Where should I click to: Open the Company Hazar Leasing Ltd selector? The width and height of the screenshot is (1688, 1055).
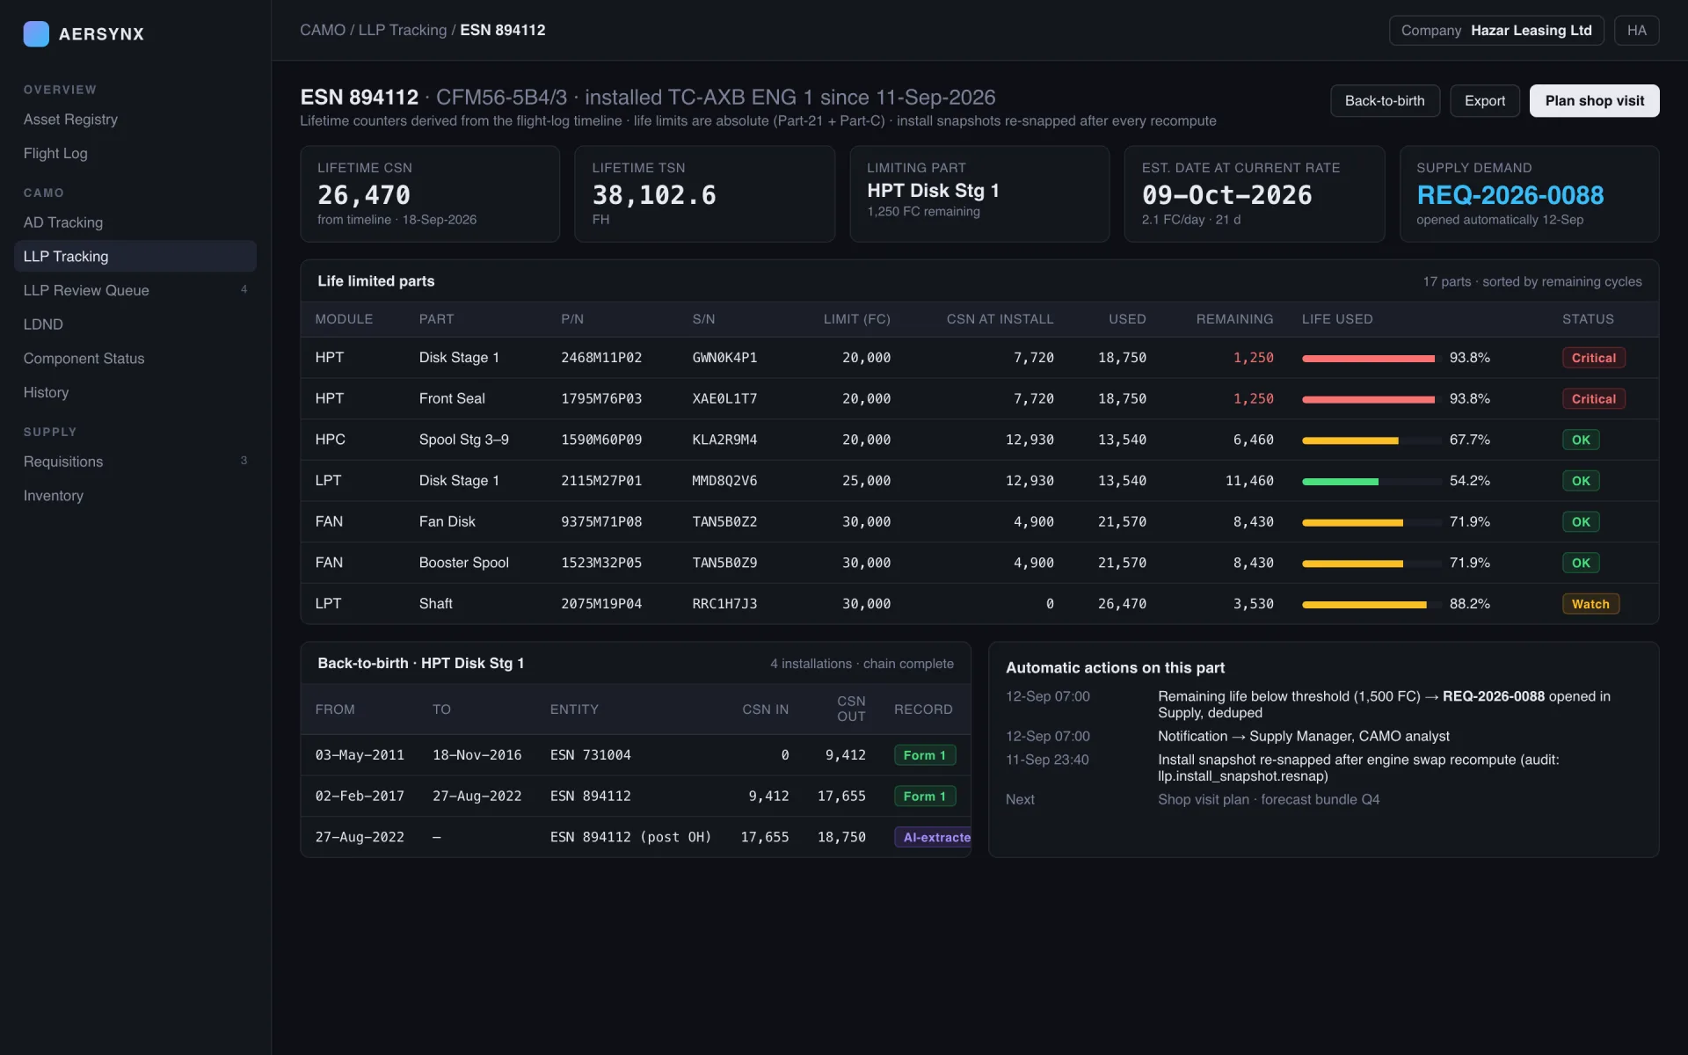tap(1496, 30)
